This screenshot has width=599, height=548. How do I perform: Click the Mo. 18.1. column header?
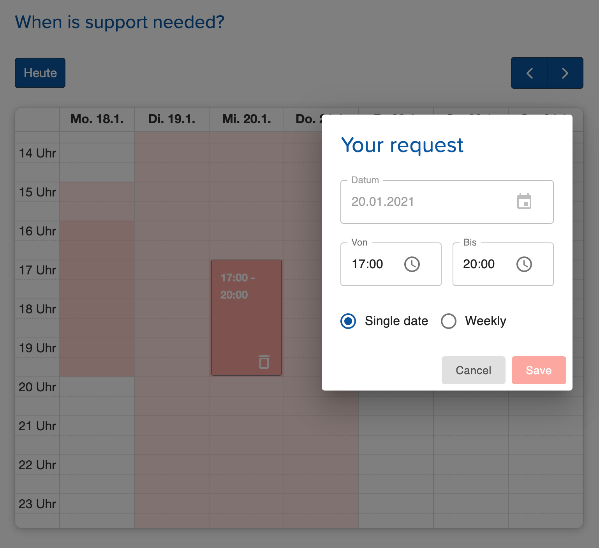(x=97, y=119)
